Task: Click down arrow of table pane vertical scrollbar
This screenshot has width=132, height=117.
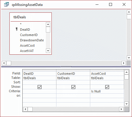Action: click(129, 58)
